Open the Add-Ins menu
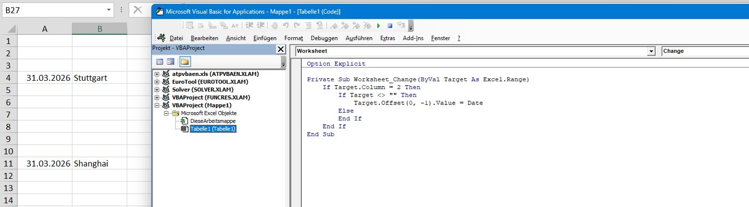749x207 pixels. 413,38
